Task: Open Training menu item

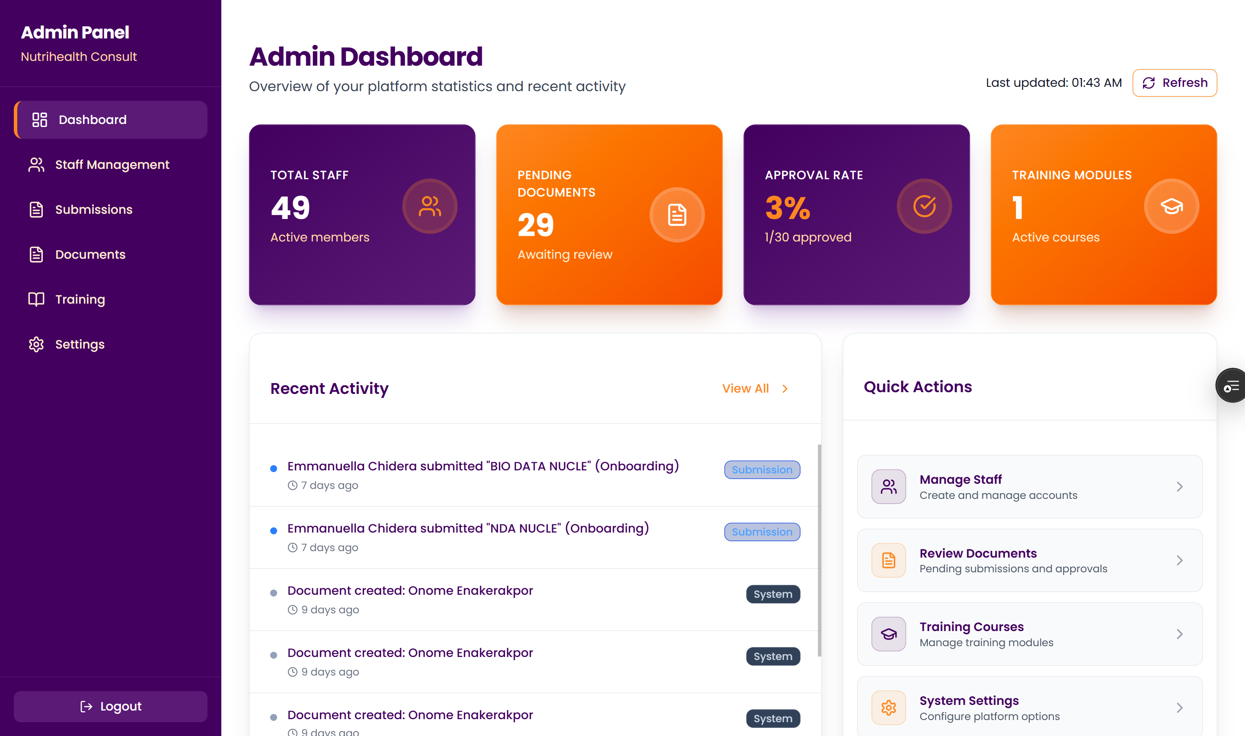Action: [111, 299]
